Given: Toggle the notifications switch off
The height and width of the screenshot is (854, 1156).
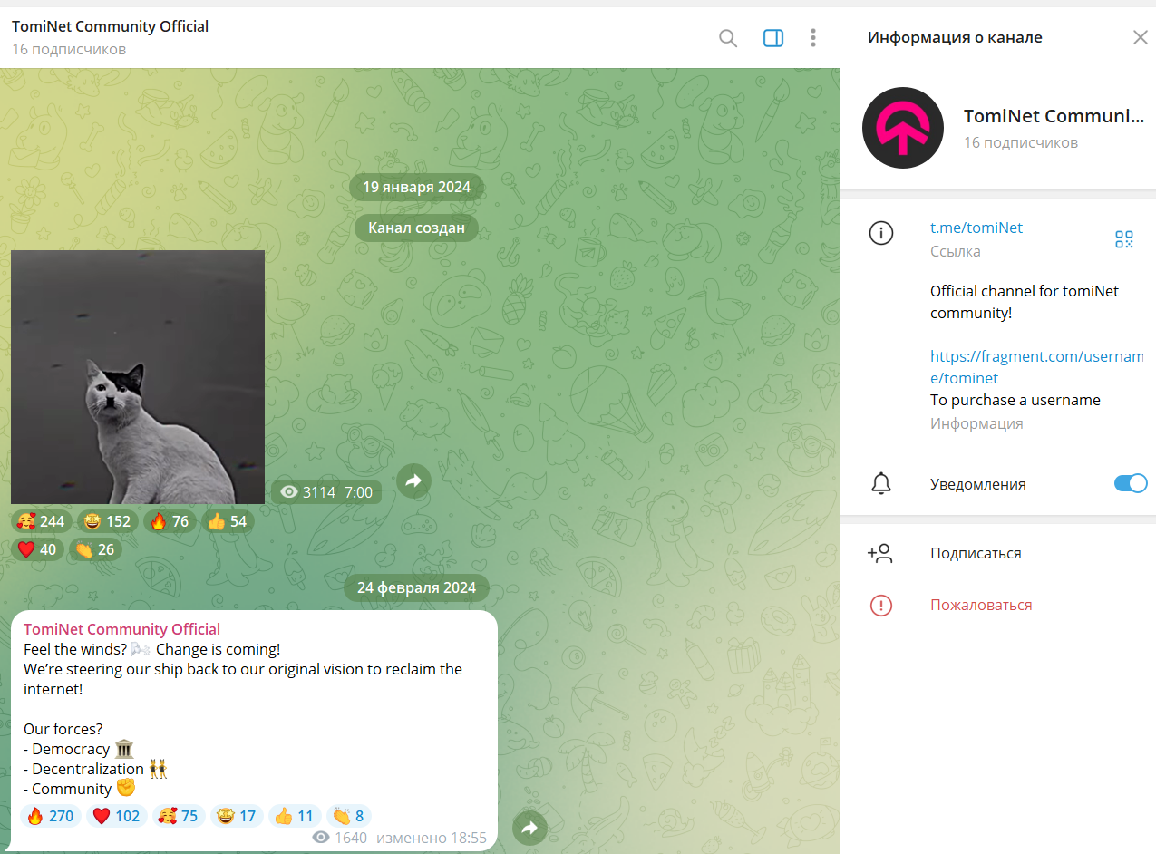Looking at the screenshot, I should [1131, 483].
